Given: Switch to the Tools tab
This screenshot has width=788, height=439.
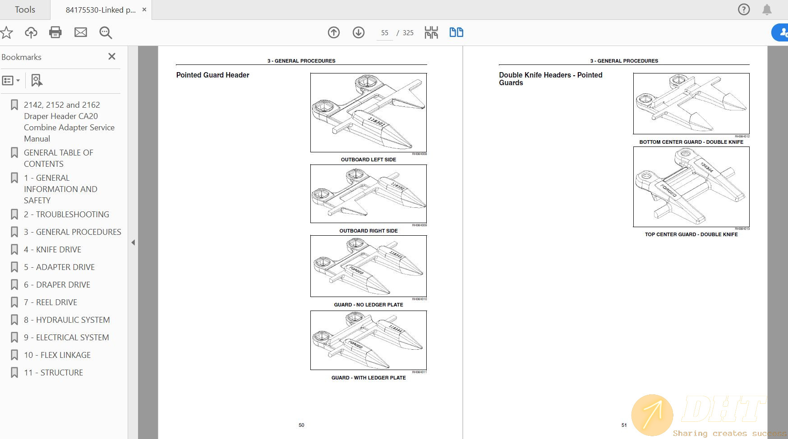Looking at the screenshot, I should pyautogui.click(x=25, y=9).
